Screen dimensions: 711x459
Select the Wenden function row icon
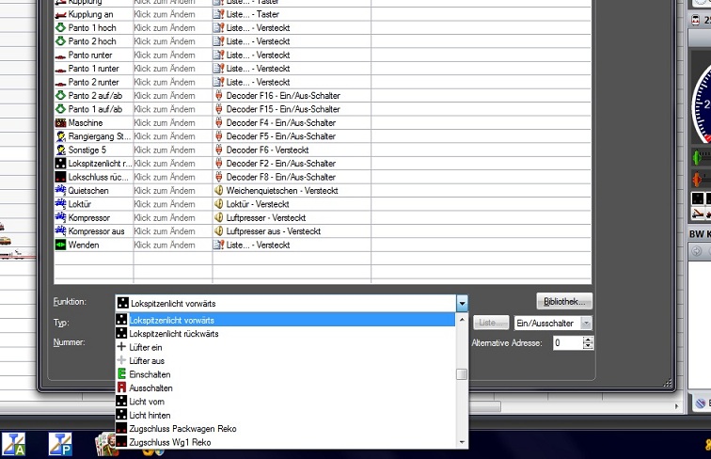(x=61, y=245)
